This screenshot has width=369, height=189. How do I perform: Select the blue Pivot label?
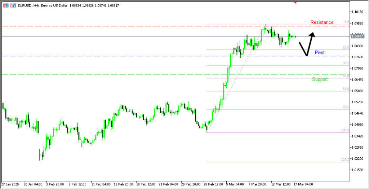click(320, 53)
